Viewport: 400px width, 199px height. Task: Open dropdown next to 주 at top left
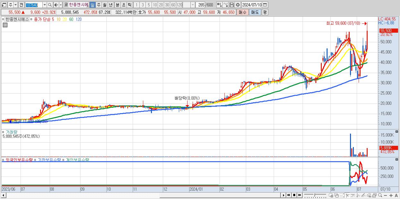[x=15, y=5]
